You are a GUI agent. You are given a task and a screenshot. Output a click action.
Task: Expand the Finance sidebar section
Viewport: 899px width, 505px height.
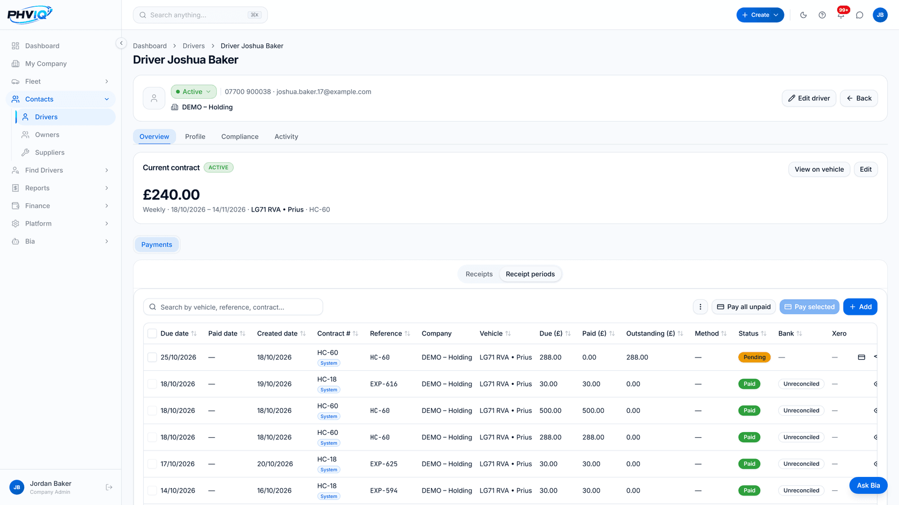tap(61, 206)
